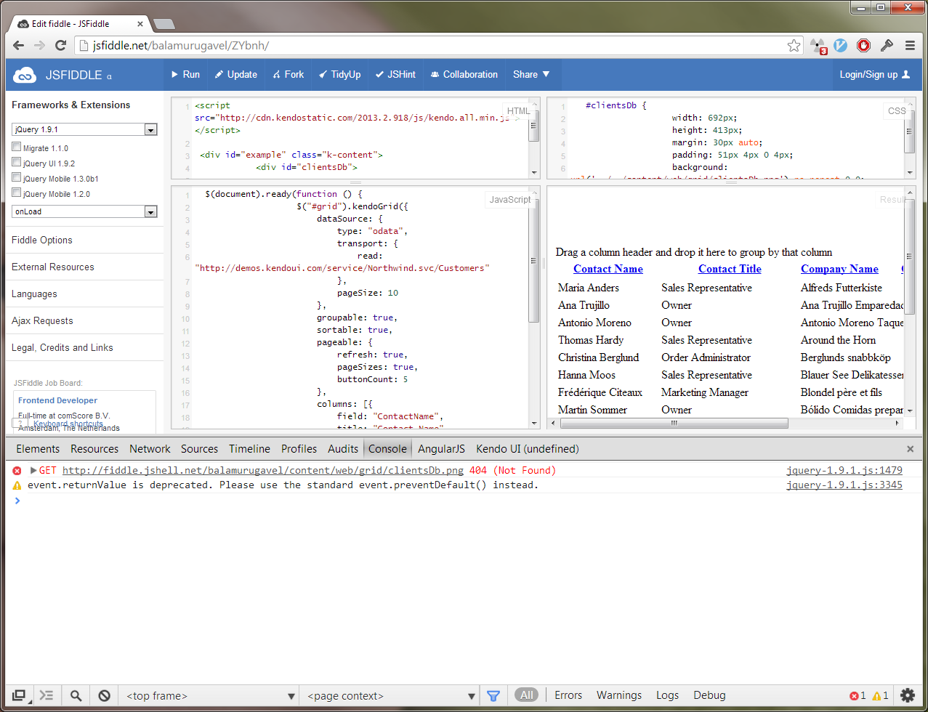Screen dimensions: 928x712
Task: Switch to Sources tab
Action: click(x=199, y=449)
